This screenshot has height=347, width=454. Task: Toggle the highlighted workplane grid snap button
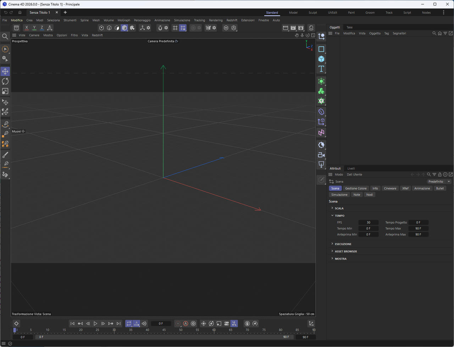point(183,28)
